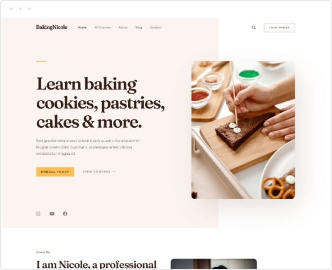
Task: Open the All Courses menu item
Action: point(103,27)
